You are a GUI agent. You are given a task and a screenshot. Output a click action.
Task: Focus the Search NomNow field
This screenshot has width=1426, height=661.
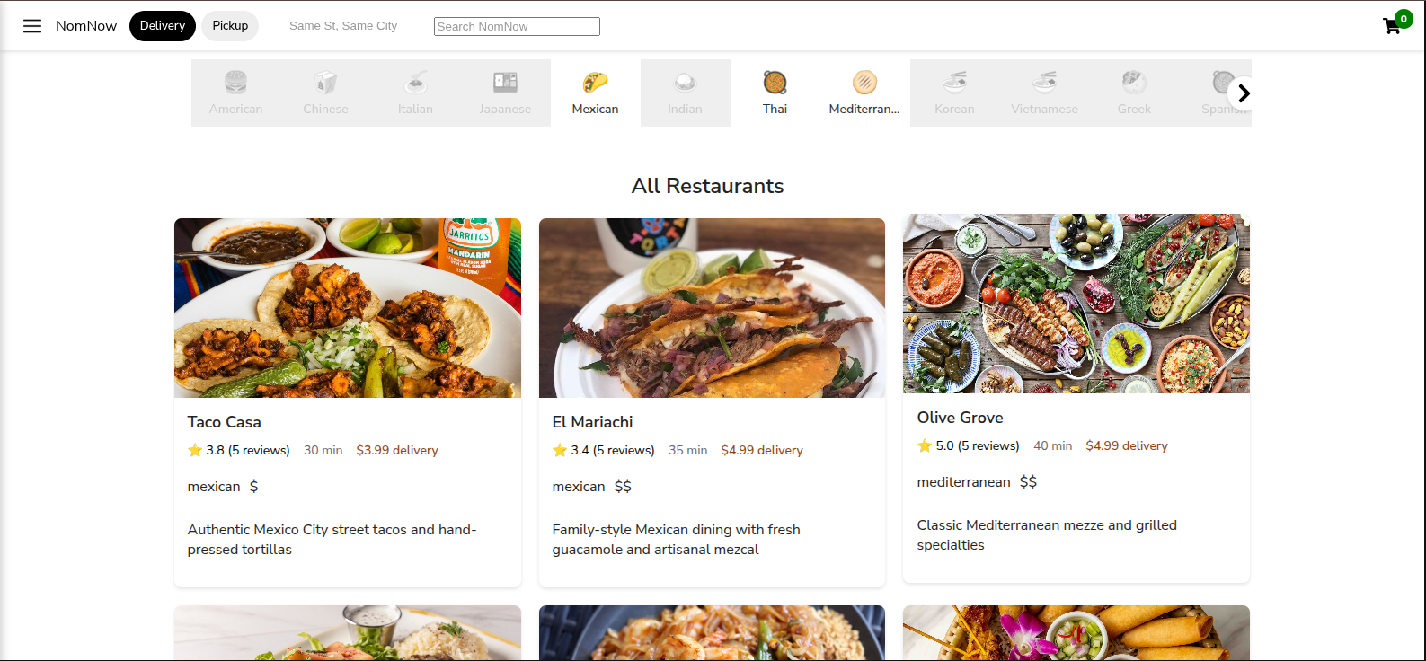click(517, 27)
